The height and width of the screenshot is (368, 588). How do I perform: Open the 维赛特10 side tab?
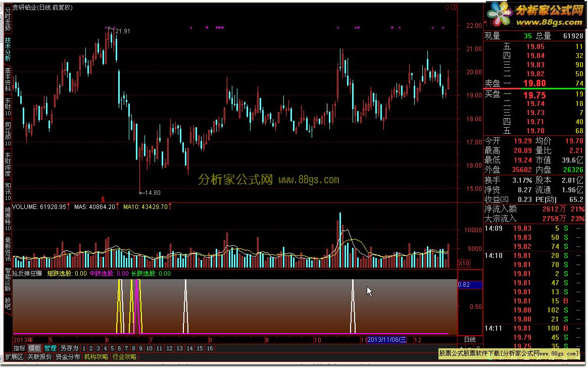point(8,219)
